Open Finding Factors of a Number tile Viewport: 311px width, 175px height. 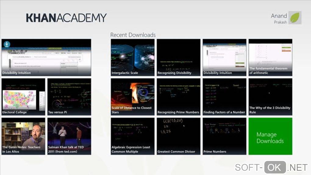click(224, 97)
